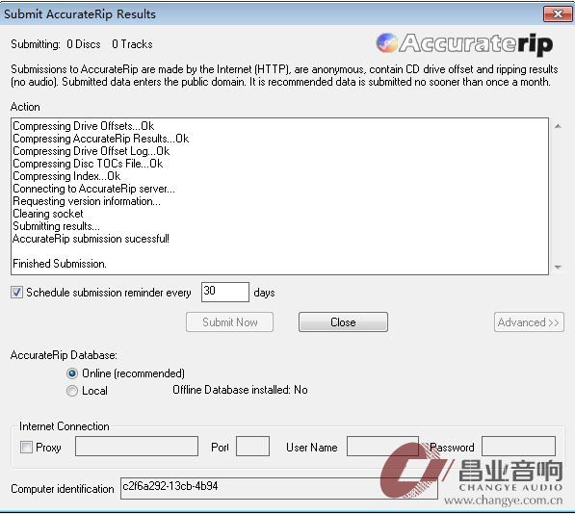Screen dimensions: 575x514
Task: Click the Action log scroll-up arrow
Action: pos(558,126)
